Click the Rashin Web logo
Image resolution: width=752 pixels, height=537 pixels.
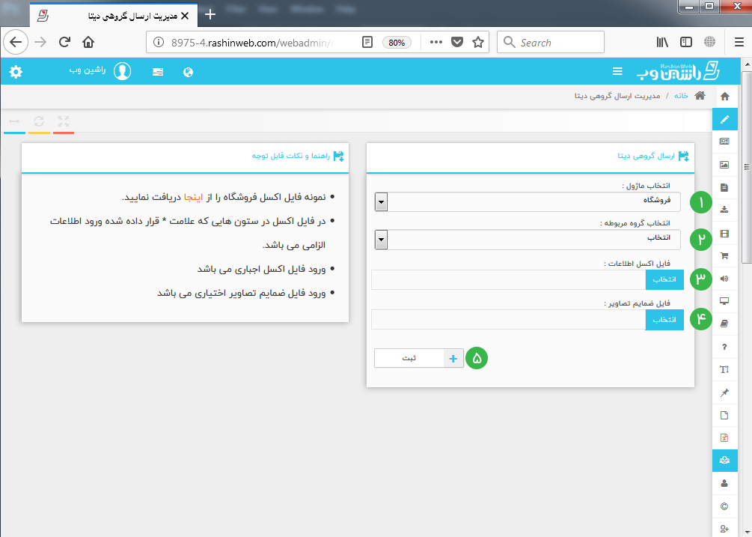(678, 71)
